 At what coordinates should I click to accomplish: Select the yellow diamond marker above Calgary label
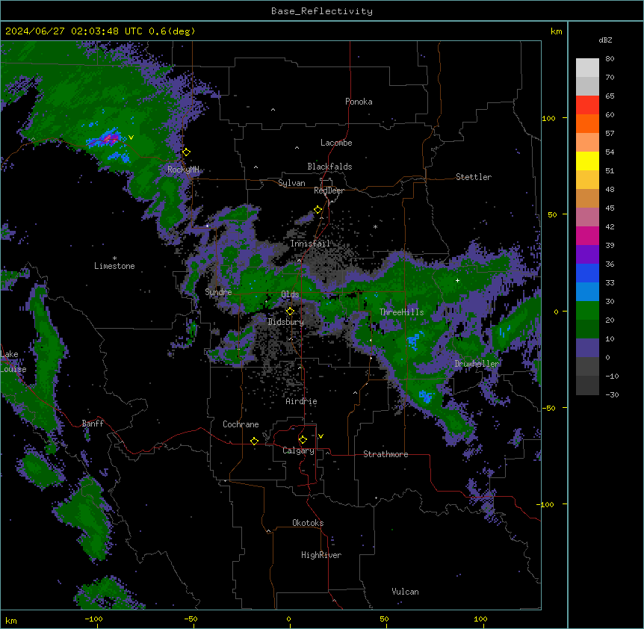click(x=303, y=440)
